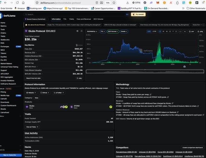The height and width of the screenshot is (158, 206).
Task: Set chart interval to W weekly
Action: point(163,31)
